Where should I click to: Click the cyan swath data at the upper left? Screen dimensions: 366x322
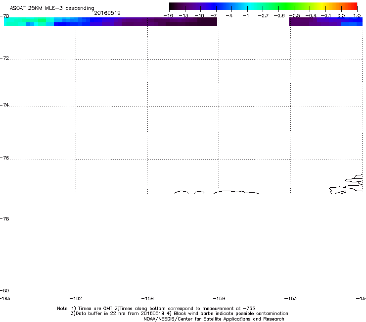[x=29, y=21]
